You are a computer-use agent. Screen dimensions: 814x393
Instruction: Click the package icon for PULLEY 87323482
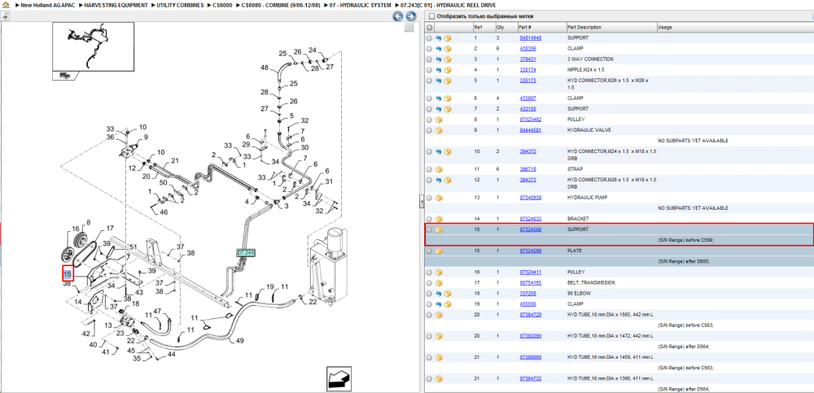tap(438, 120)
